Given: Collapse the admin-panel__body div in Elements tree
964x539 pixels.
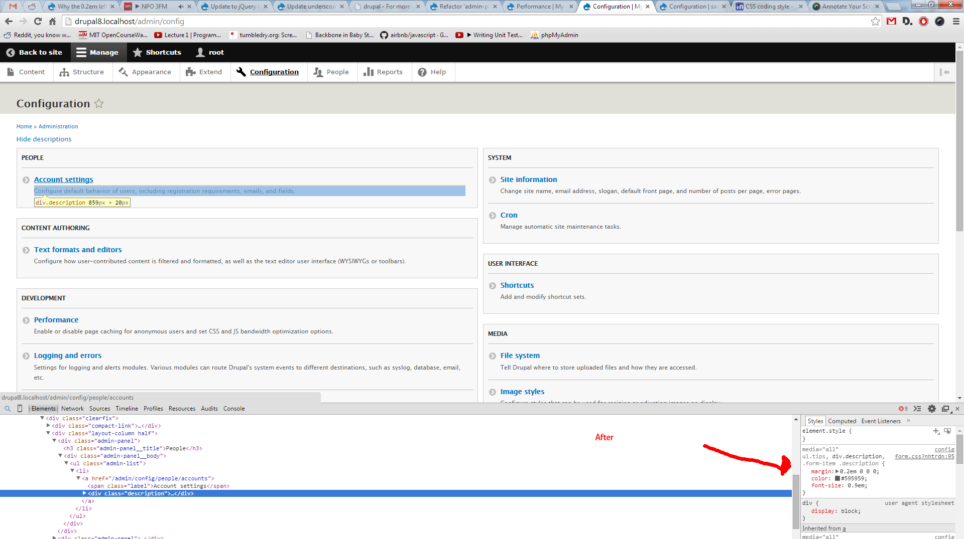Looking at the screenshot, I should (61, 456).
